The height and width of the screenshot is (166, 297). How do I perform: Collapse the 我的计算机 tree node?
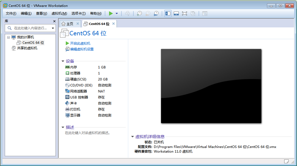(9, 37)
